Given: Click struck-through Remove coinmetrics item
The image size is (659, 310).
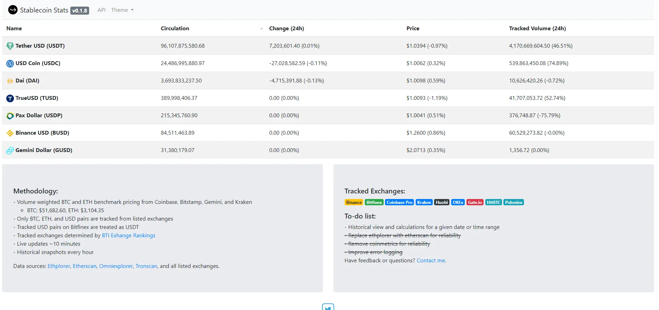Looking at the screenshot, I should [x=387, y=244].
